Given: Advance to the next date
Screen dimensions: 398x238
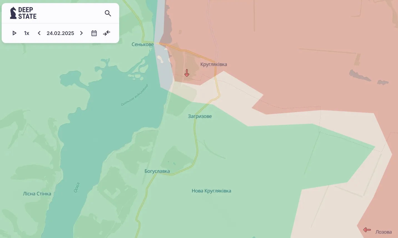Looking at the screenshot, I should point(81,33).
